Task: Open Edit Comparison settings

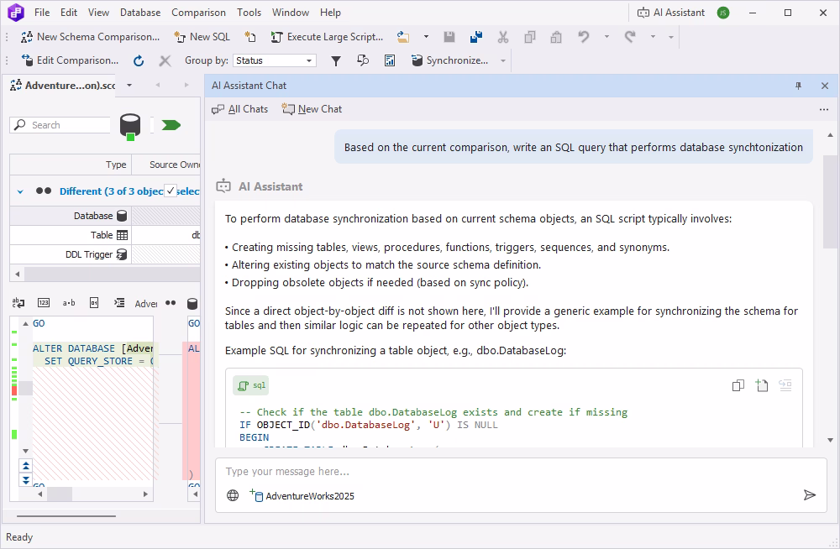Action: tap(70, 60)
